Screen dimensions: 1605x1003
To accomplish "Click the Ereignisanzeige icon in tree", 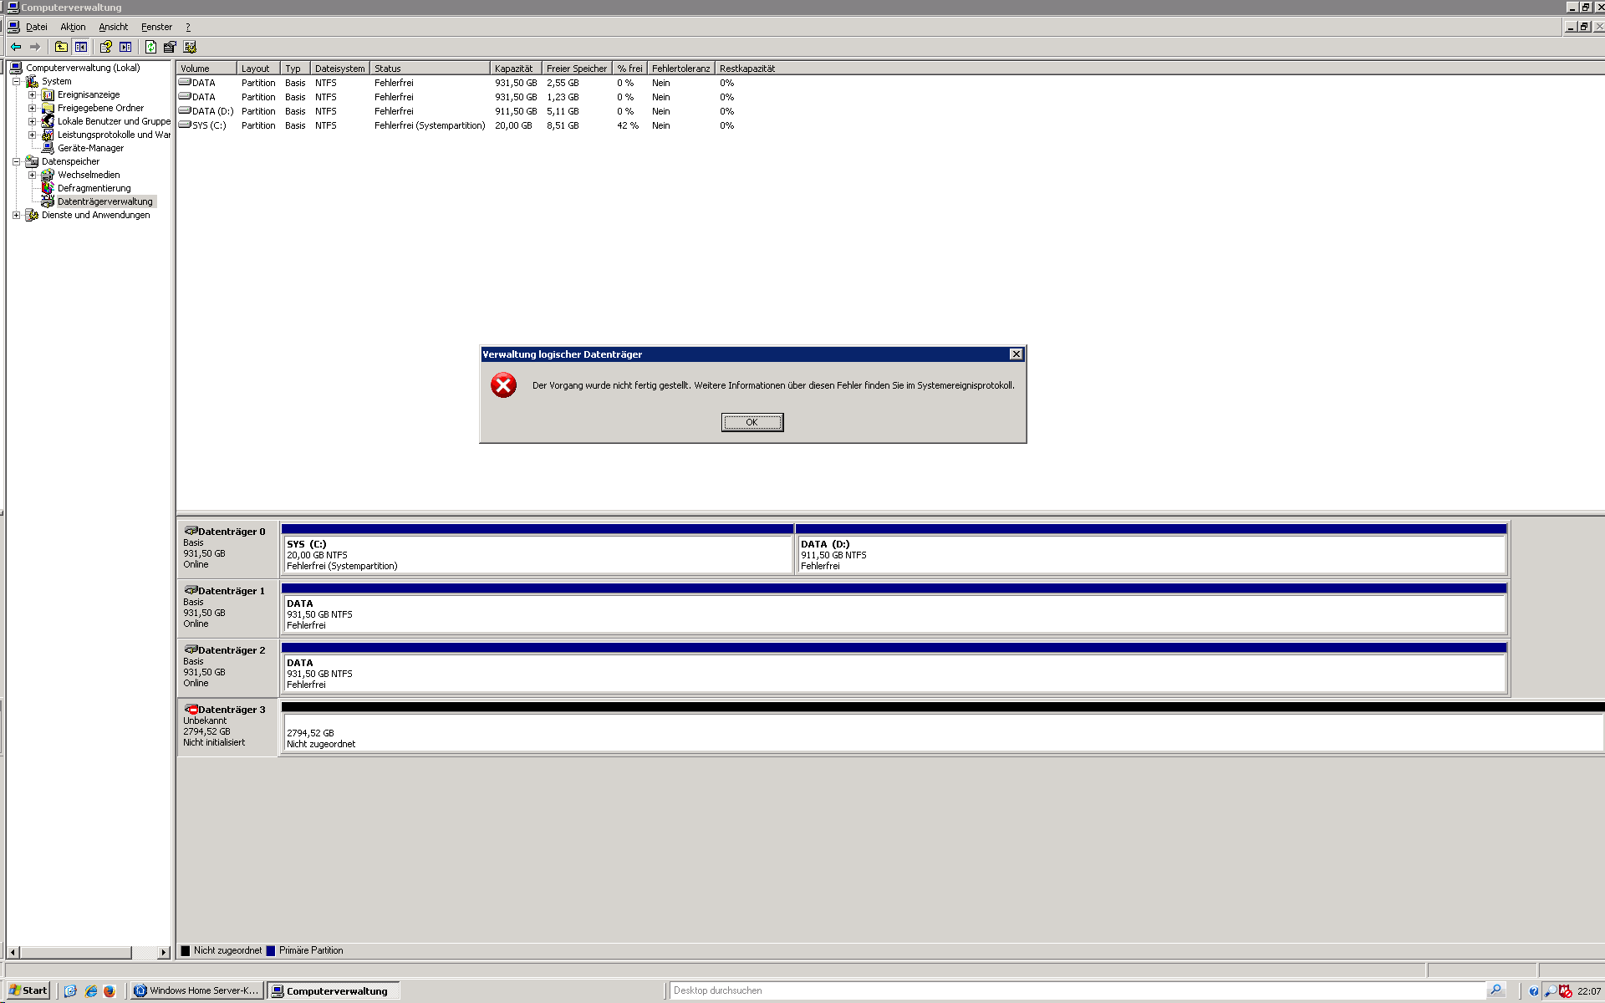I will (48, 94).
